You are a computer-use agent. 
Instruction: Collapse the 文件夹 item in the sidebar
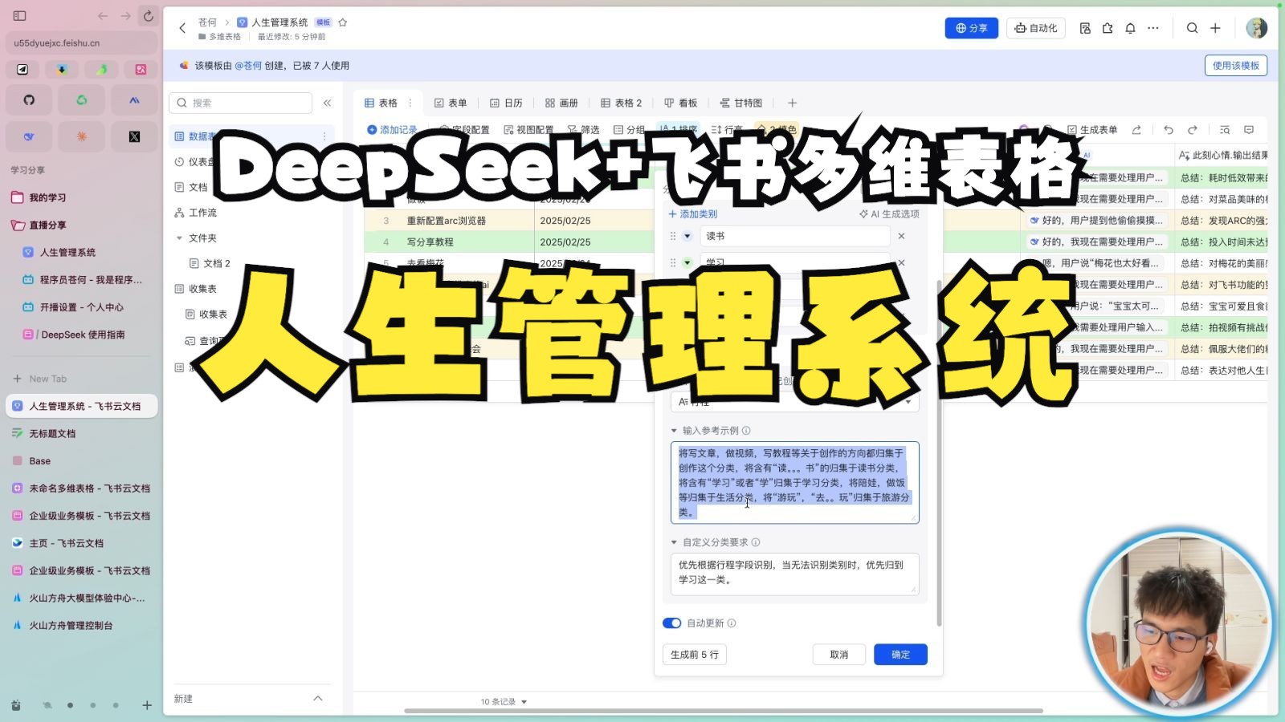point(180,237)
